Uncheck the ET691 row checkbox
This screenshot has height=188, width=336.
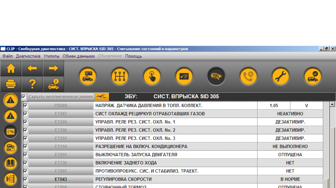coord(25,155)
